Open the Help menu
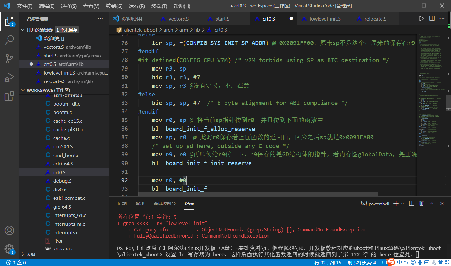Screen dimensions: 451x266 (x=182, y=6)
